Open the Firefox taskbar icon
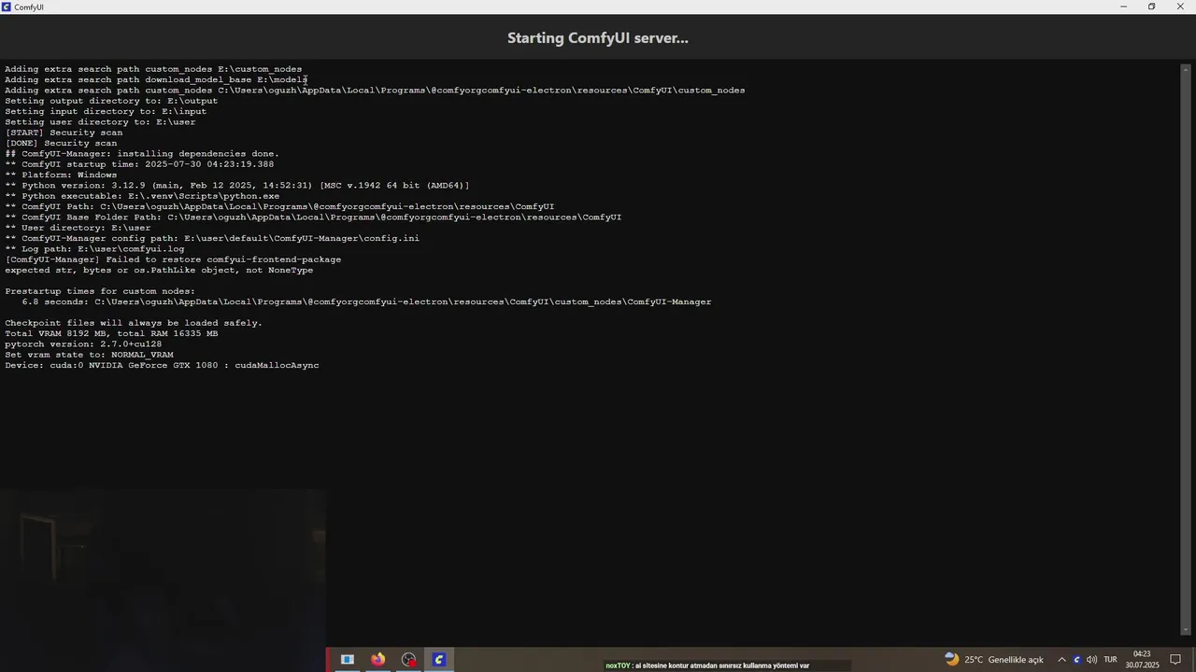The height and width of the screenshot is (672, 1196). (377, 659)
